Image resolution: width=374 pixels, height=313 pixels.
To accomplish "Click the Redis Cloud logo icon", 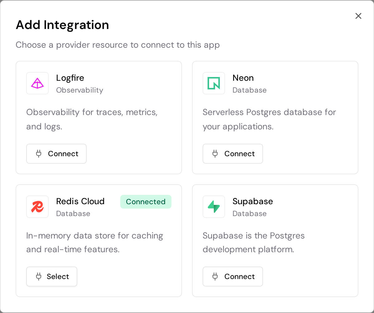I will (x=37, y=207).
